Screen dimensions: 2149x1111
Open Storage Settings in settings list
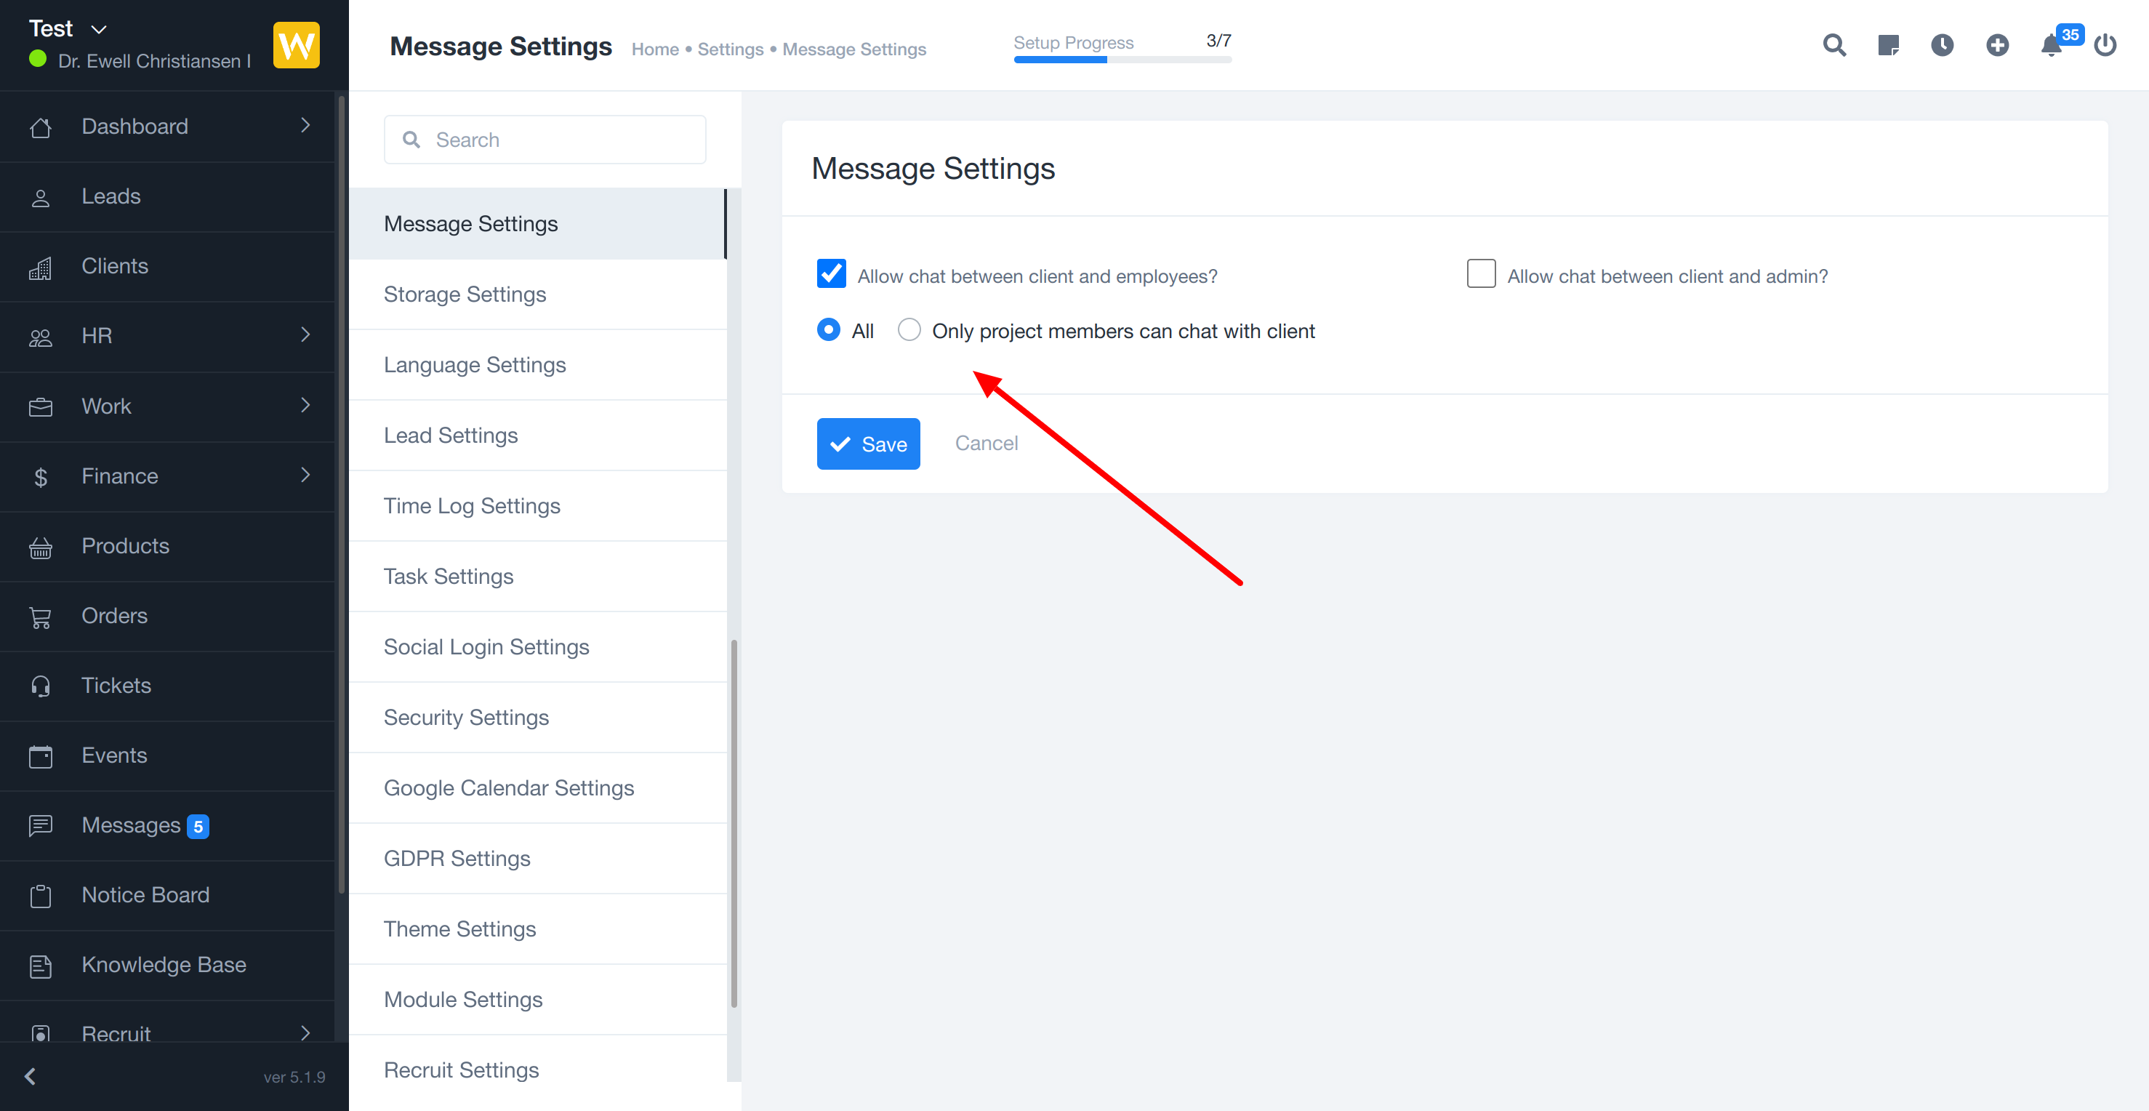click(x=465, y=294)
